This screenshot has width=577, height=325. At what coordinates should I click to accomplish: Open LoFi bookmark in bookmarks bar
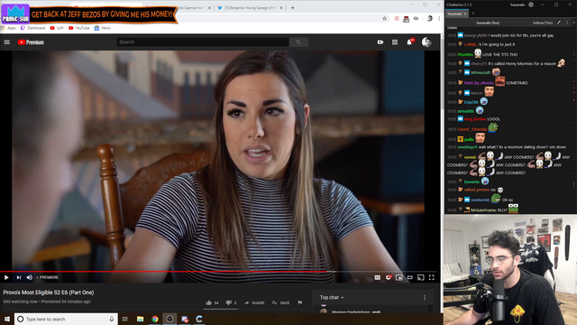click(x=57, y=28)
